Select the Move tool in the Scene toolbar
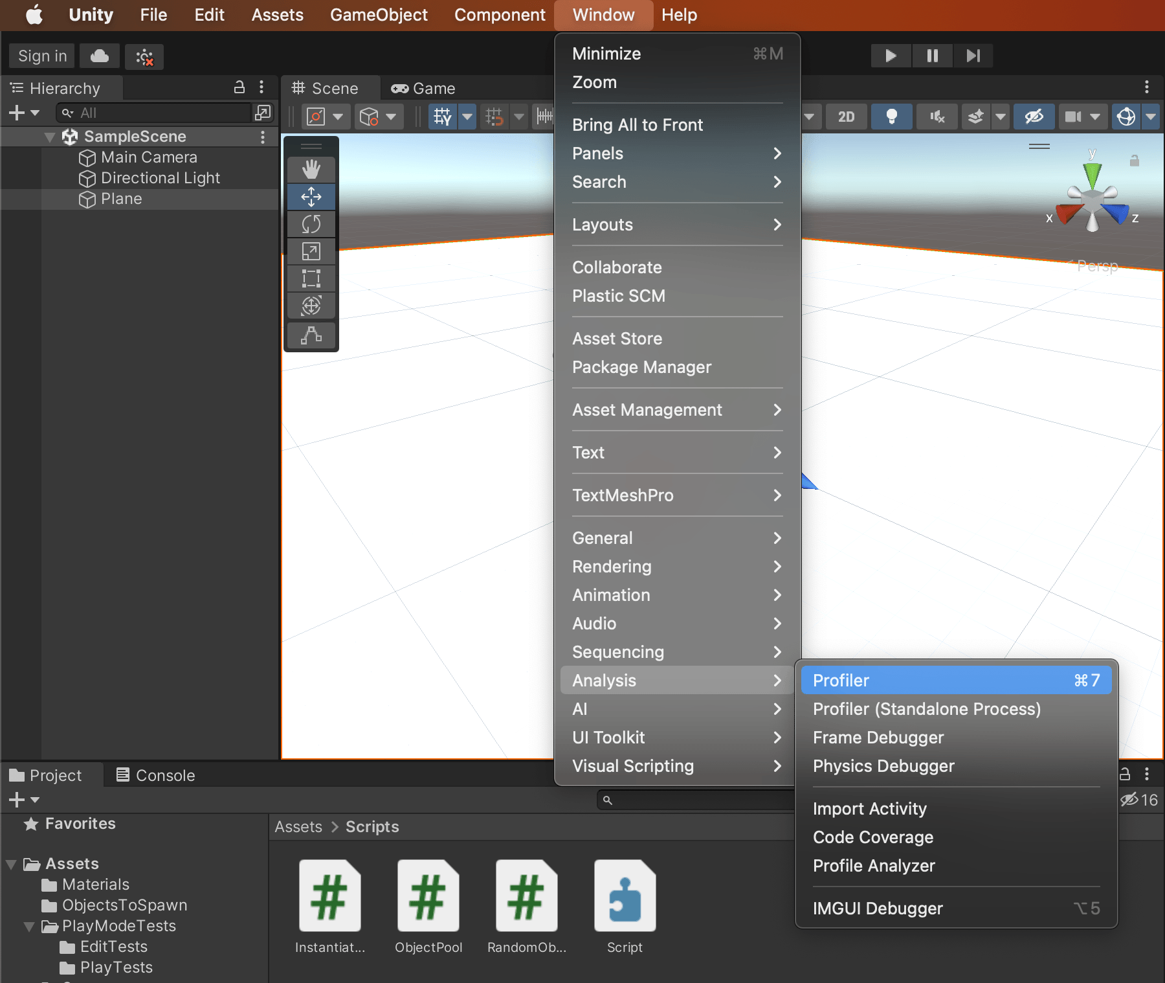 pyautogui.click(x=311, y=196)
